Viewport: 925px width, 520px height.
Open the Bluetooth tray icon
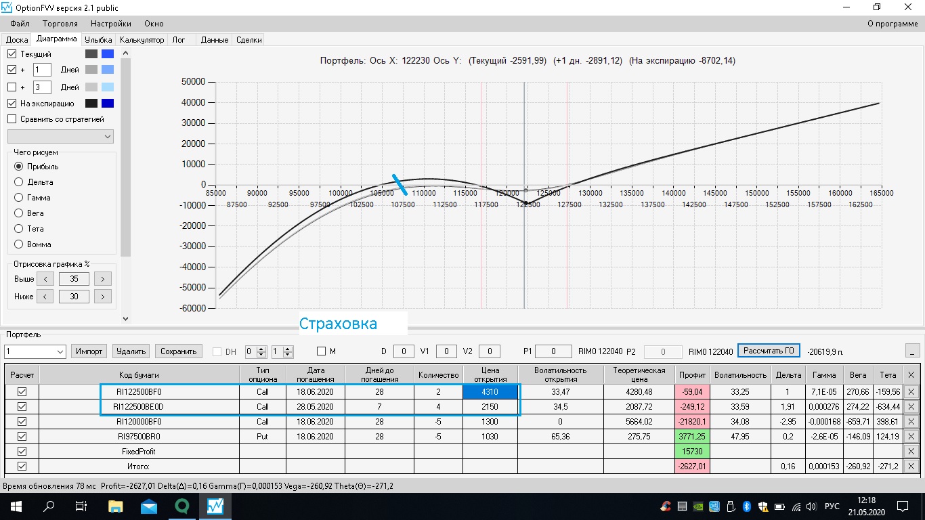pos(748,506)
